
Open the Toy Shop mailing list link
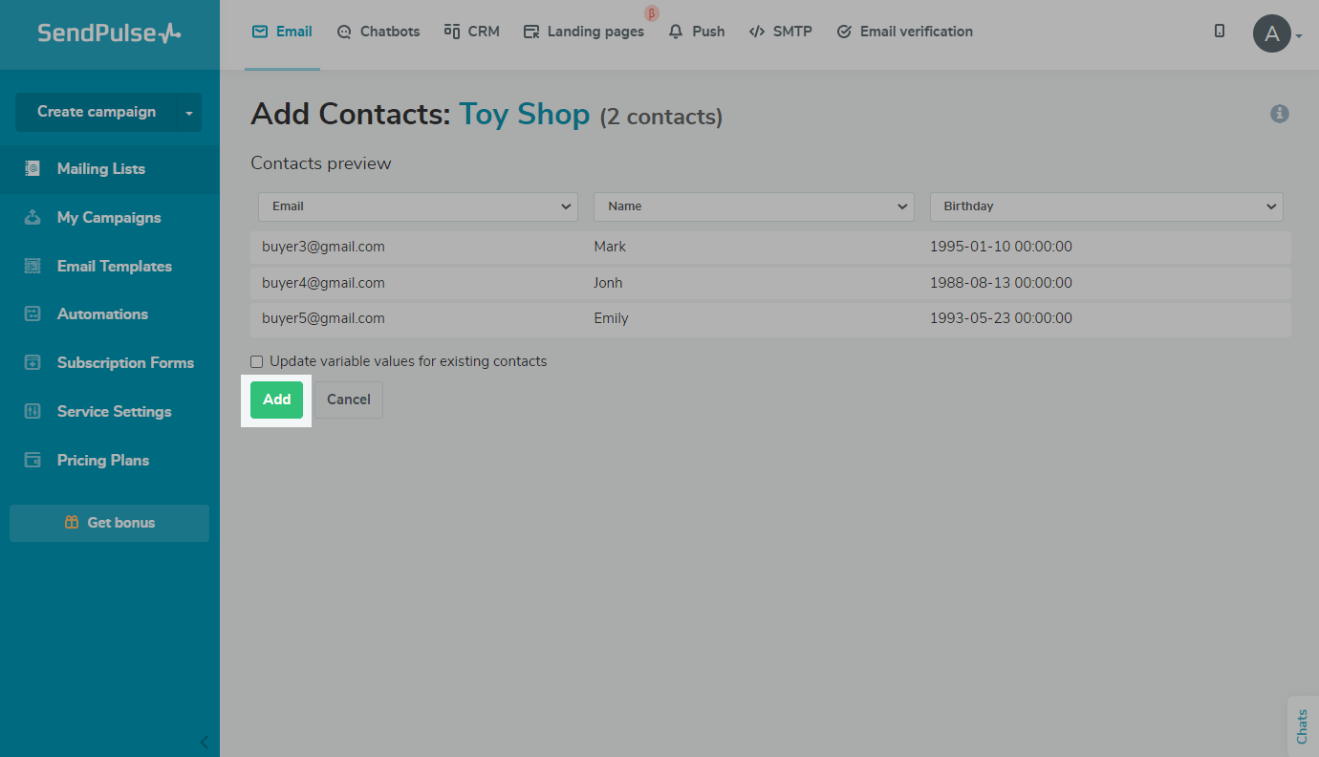click(524, 115)
